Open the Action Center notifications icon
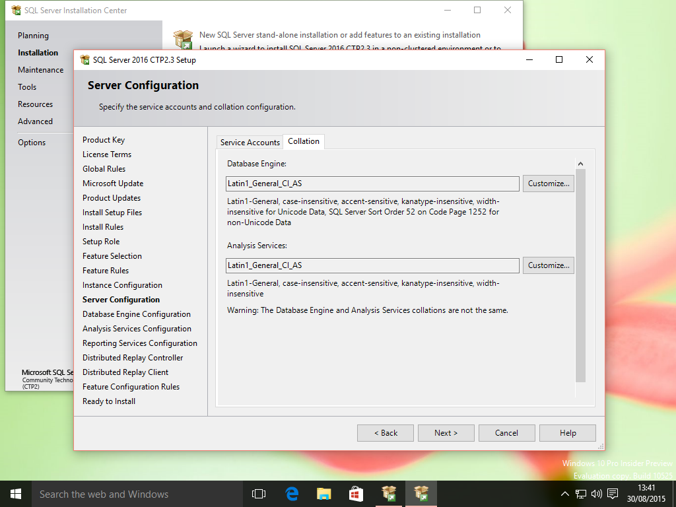 (613, 493)
